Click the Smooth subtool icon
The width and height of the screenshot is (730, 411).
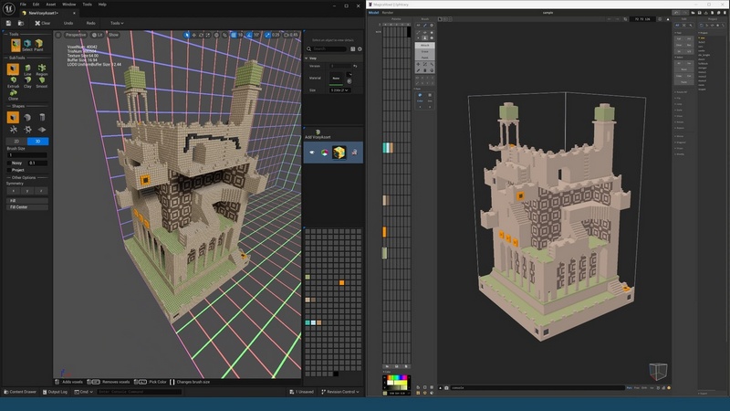(42, 80)
